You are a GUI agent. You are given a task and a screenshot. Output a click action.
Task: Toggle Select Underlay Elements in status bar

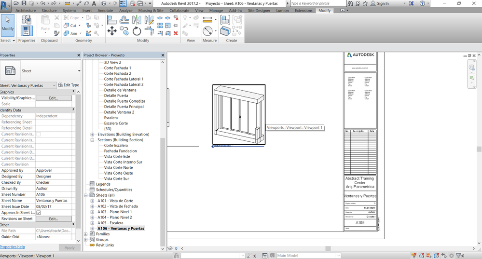[421, 255]
